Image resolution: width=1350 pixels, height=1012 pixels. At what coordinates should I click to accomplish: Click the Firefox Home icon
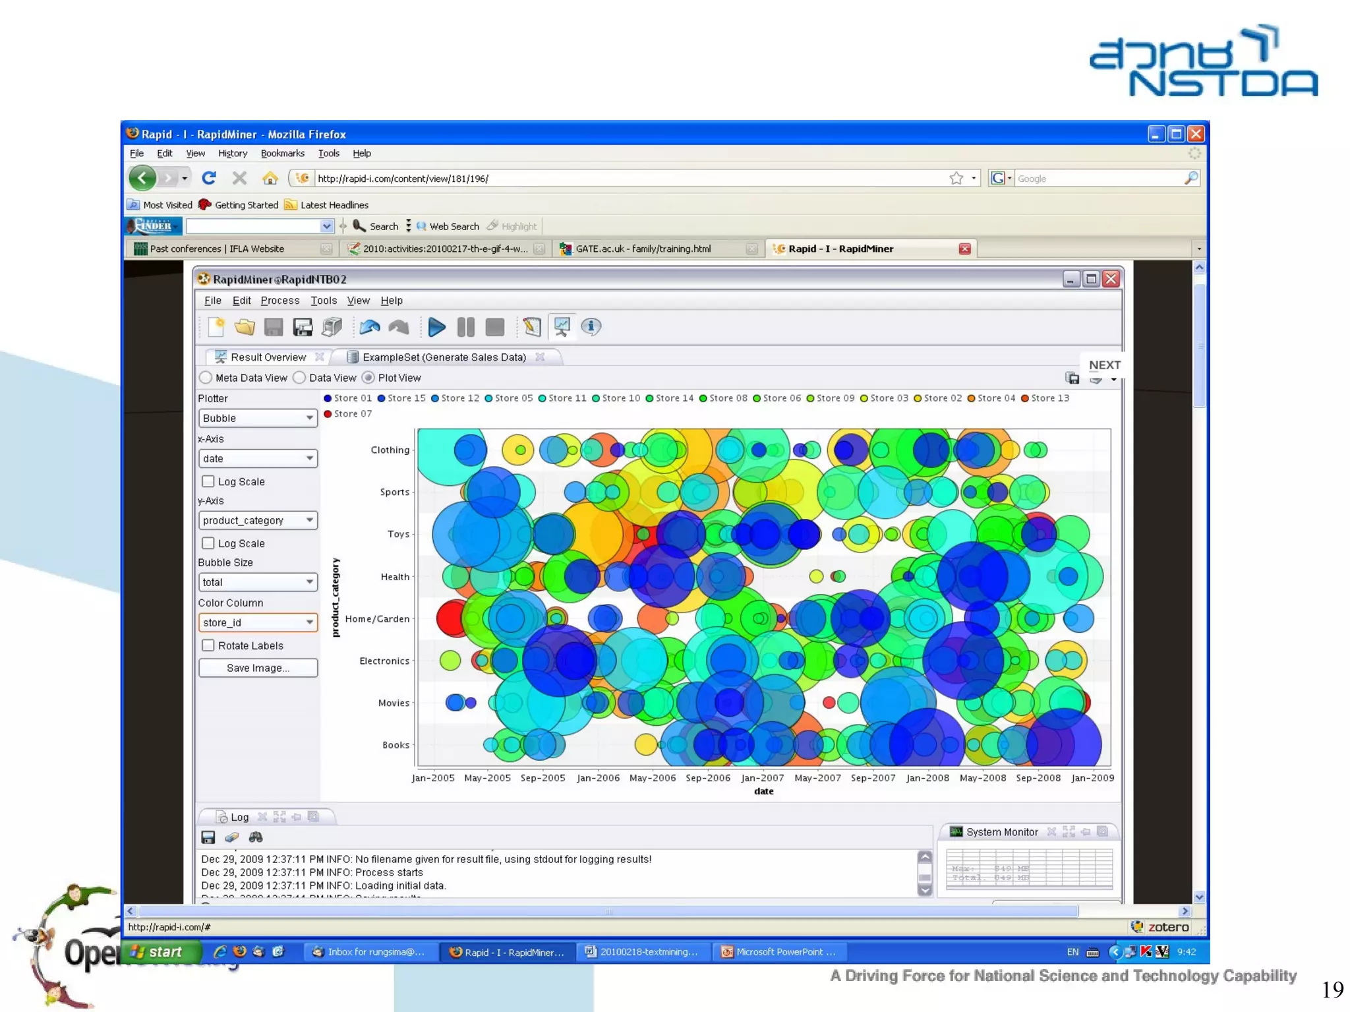270,178
